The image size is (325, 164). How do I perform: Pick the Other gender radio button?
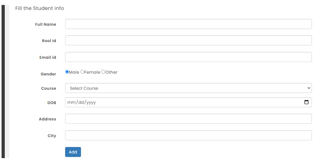coord(104,72)
